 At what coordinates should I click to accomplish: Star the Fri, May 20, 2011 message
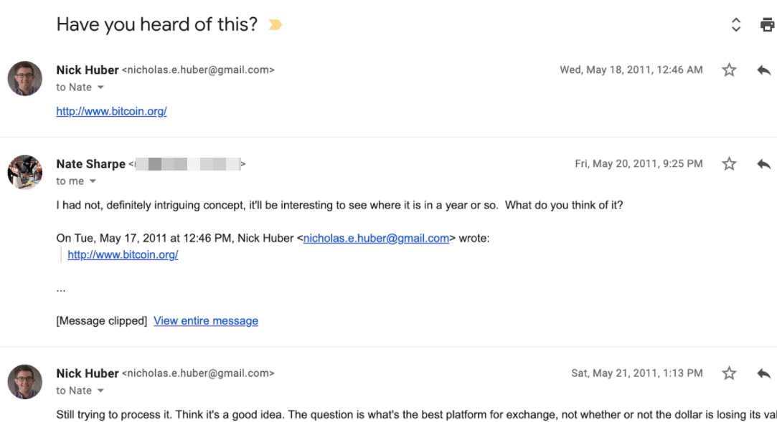729,164
